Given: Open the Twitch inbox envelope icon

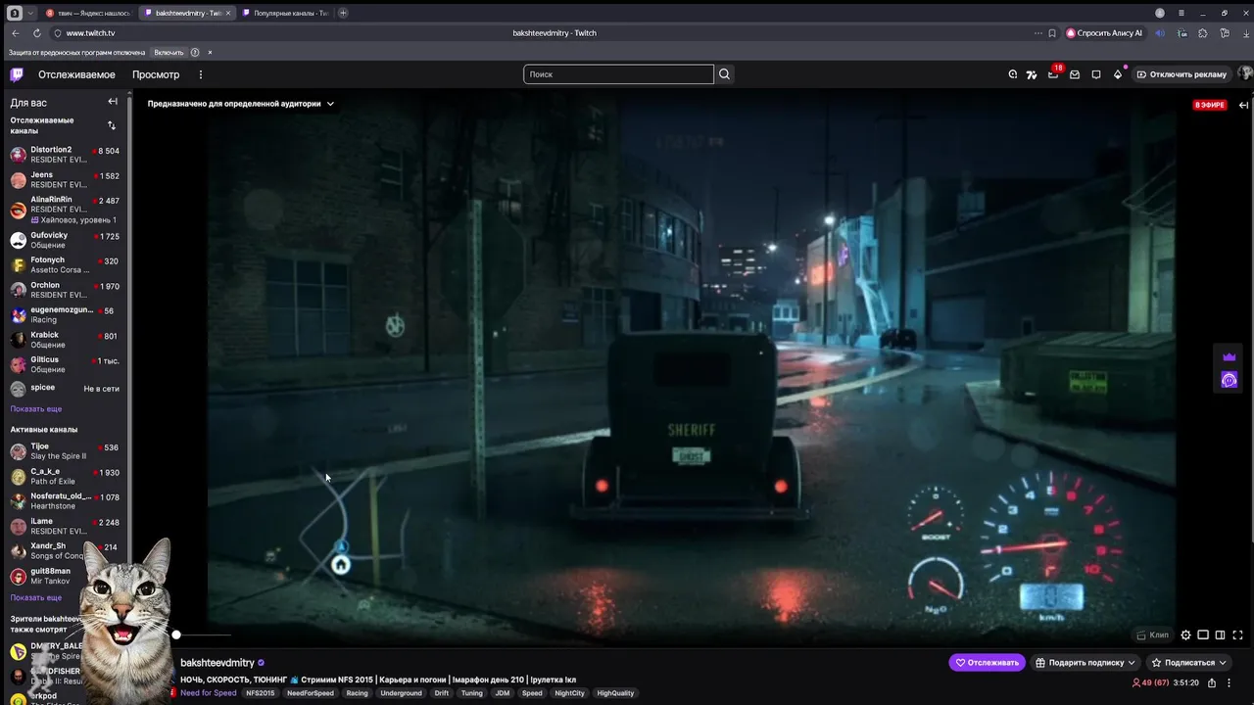Looking at the screenshot, I should 1075,74.
